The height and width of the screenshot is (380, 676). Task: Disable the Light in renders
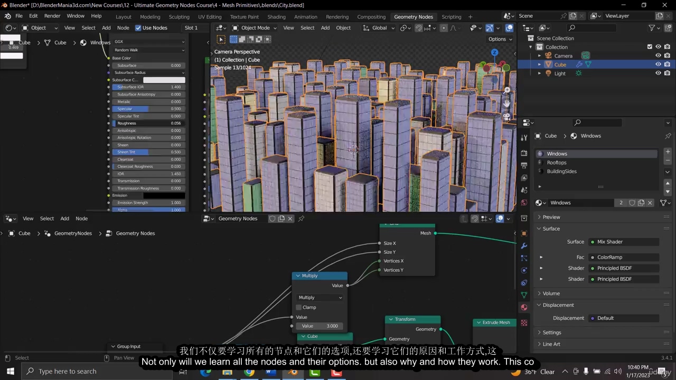click(x=667, y=73)
